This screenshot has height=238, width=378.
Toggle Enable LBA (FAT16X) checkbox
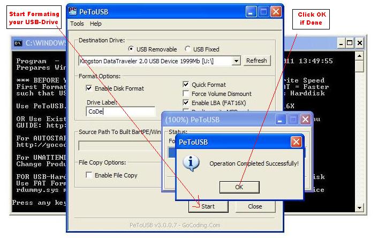point(186,102)
